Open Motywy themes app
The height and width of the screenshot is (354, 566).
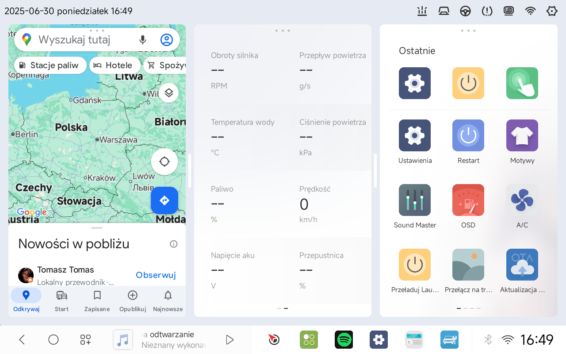point(522,135)
